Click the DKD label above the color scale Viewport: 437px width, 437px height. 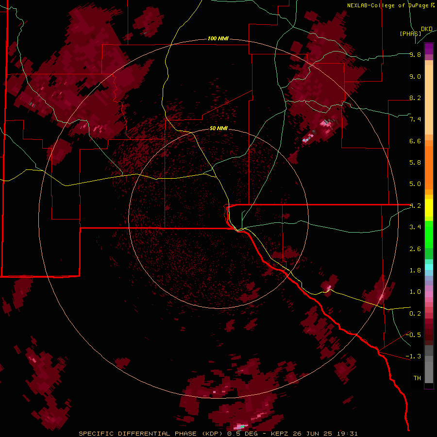coord(427,29)
